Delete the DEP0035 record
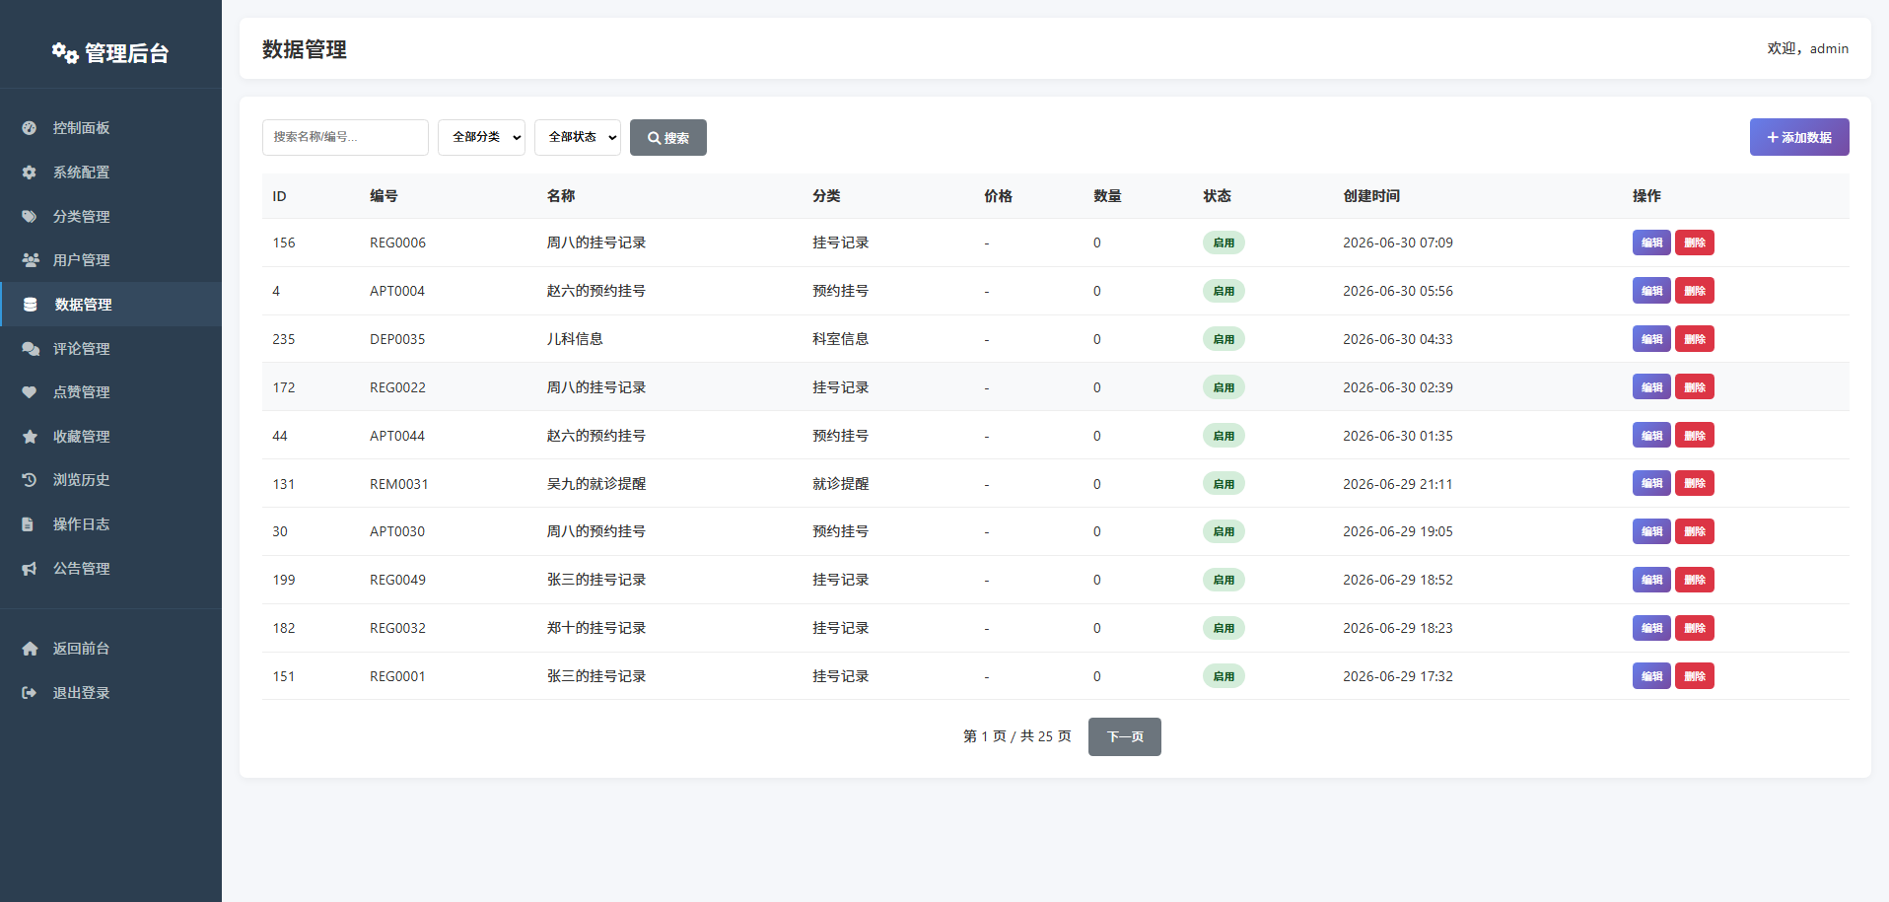The height and width of the screenshot is (902, 1889). (1695, 339)
